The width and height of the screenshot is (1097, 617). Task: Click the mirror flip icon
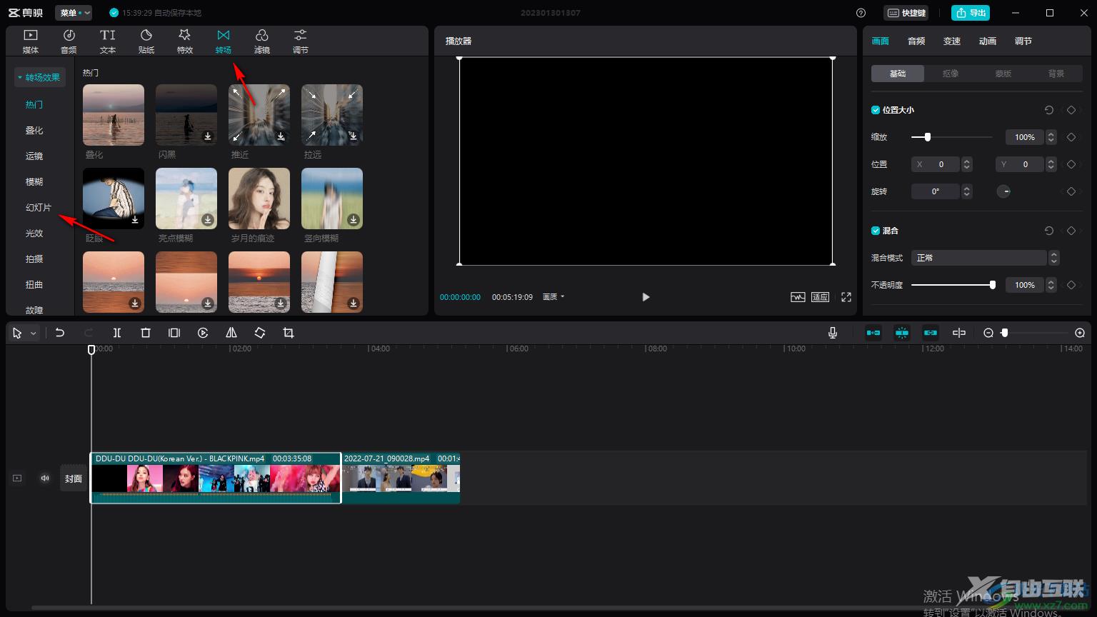point(231,333)
